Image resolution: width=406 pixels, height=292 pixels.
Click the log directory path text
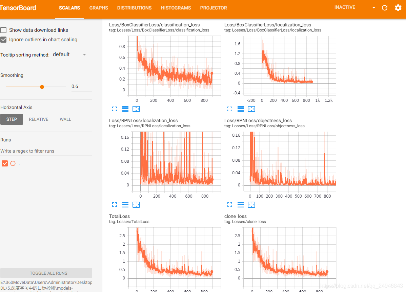point(46,285)
